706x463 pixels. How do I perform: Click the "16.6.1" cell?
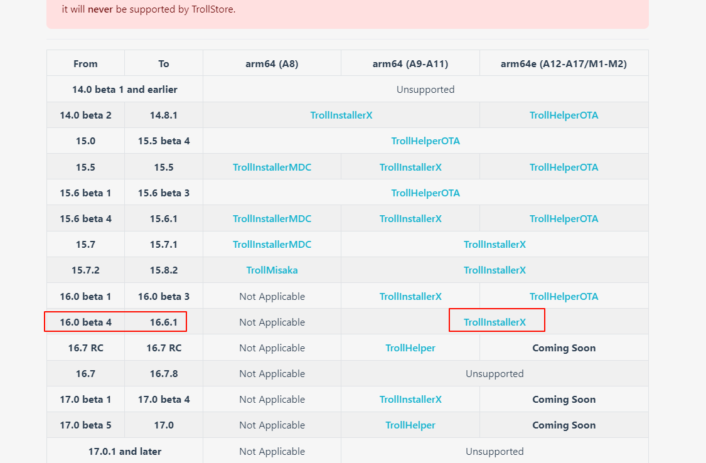click(x=164, y=322)
